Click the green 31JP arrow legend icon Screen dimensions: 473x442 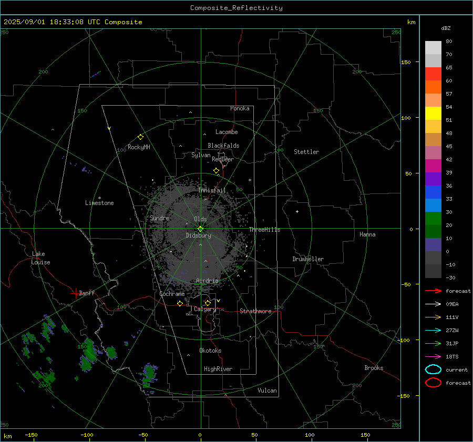coord(433,343)
